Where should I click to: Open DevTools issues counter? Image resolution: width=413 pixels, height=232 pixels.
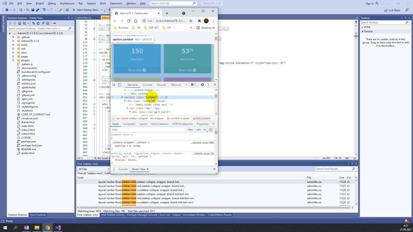[x=193, y=84]
